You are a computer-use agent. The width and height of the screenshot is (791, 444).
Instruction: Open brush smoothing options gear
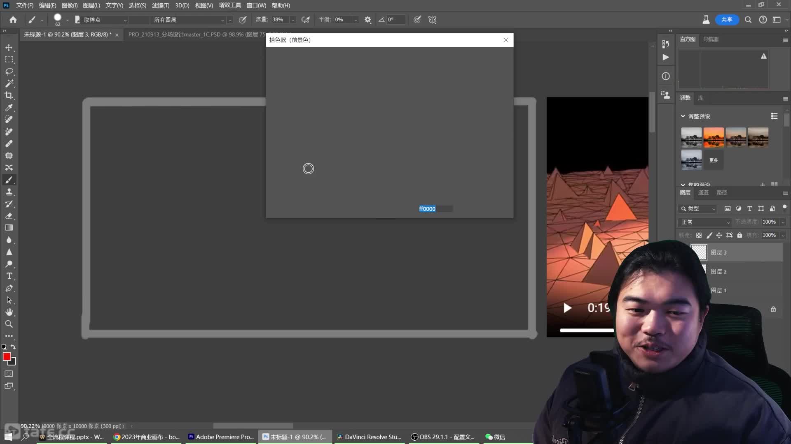point(368,20)
